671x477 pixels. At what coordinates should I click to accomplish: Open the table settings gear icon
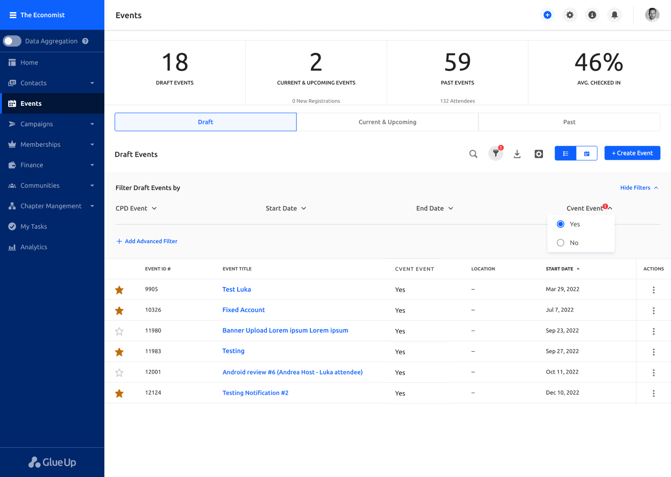tap(539, 154)
